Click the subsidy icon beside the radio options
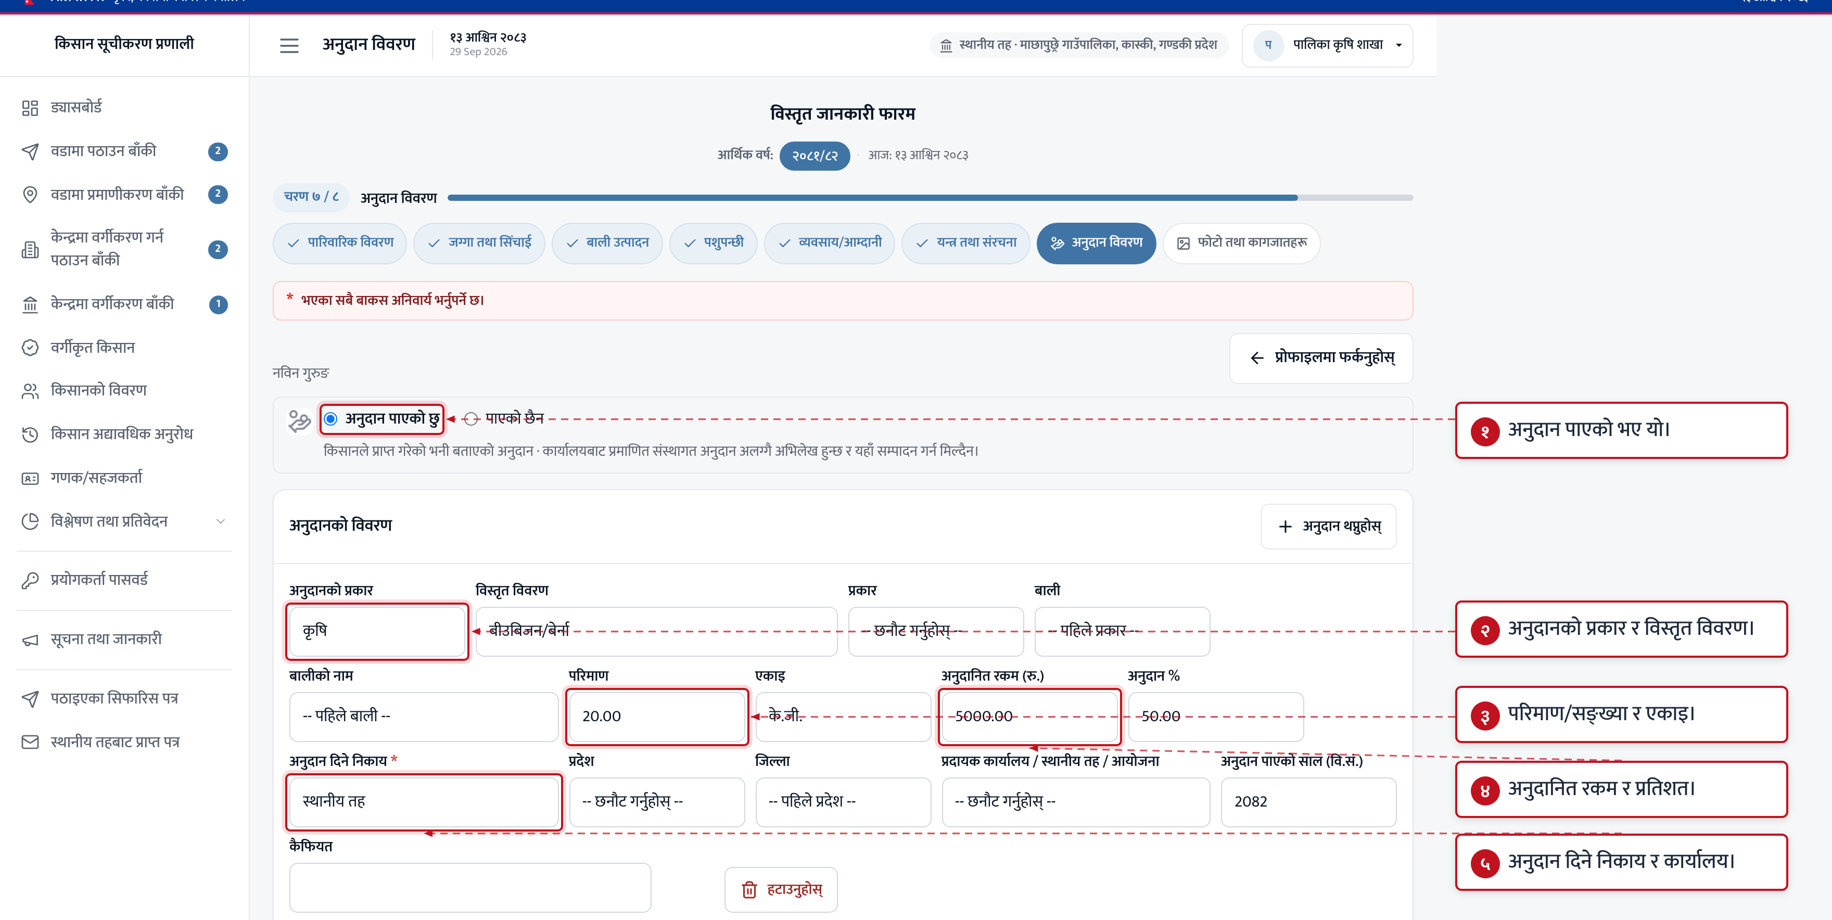This screenshot has height=920, width=1832. (299, 420)
